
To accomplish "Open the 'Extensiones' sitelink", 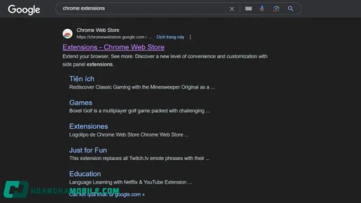I will pyautogui.click(x=89, y=126).
